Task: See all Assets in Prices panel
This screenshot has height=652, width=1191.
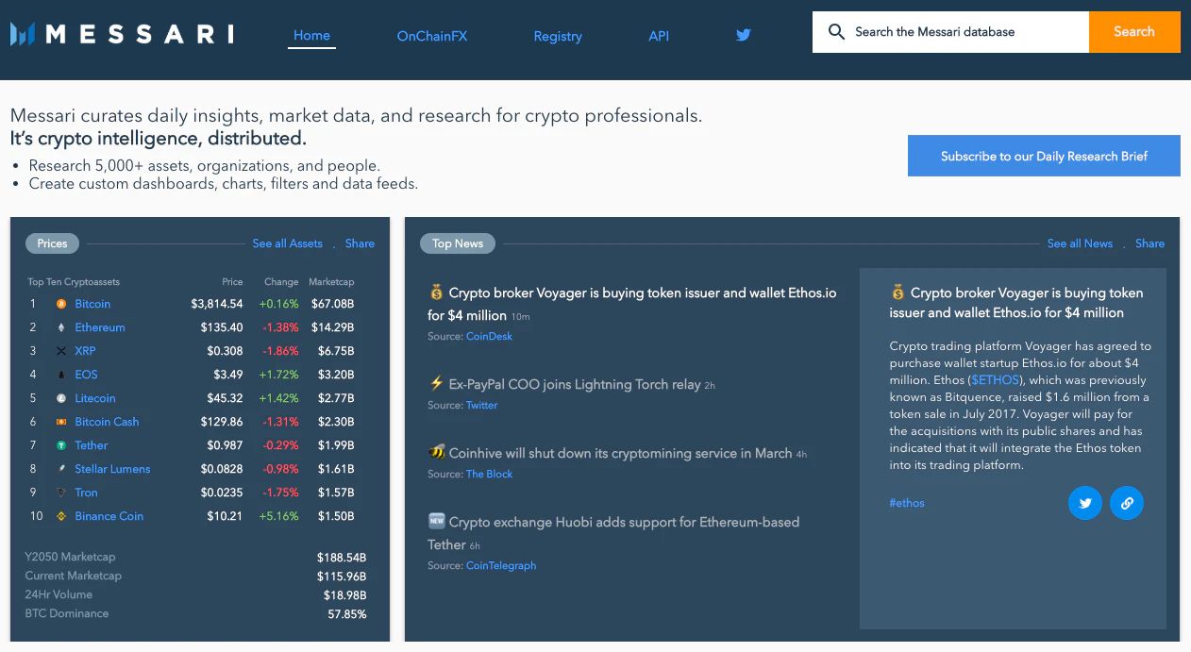Action: point(287,243)
